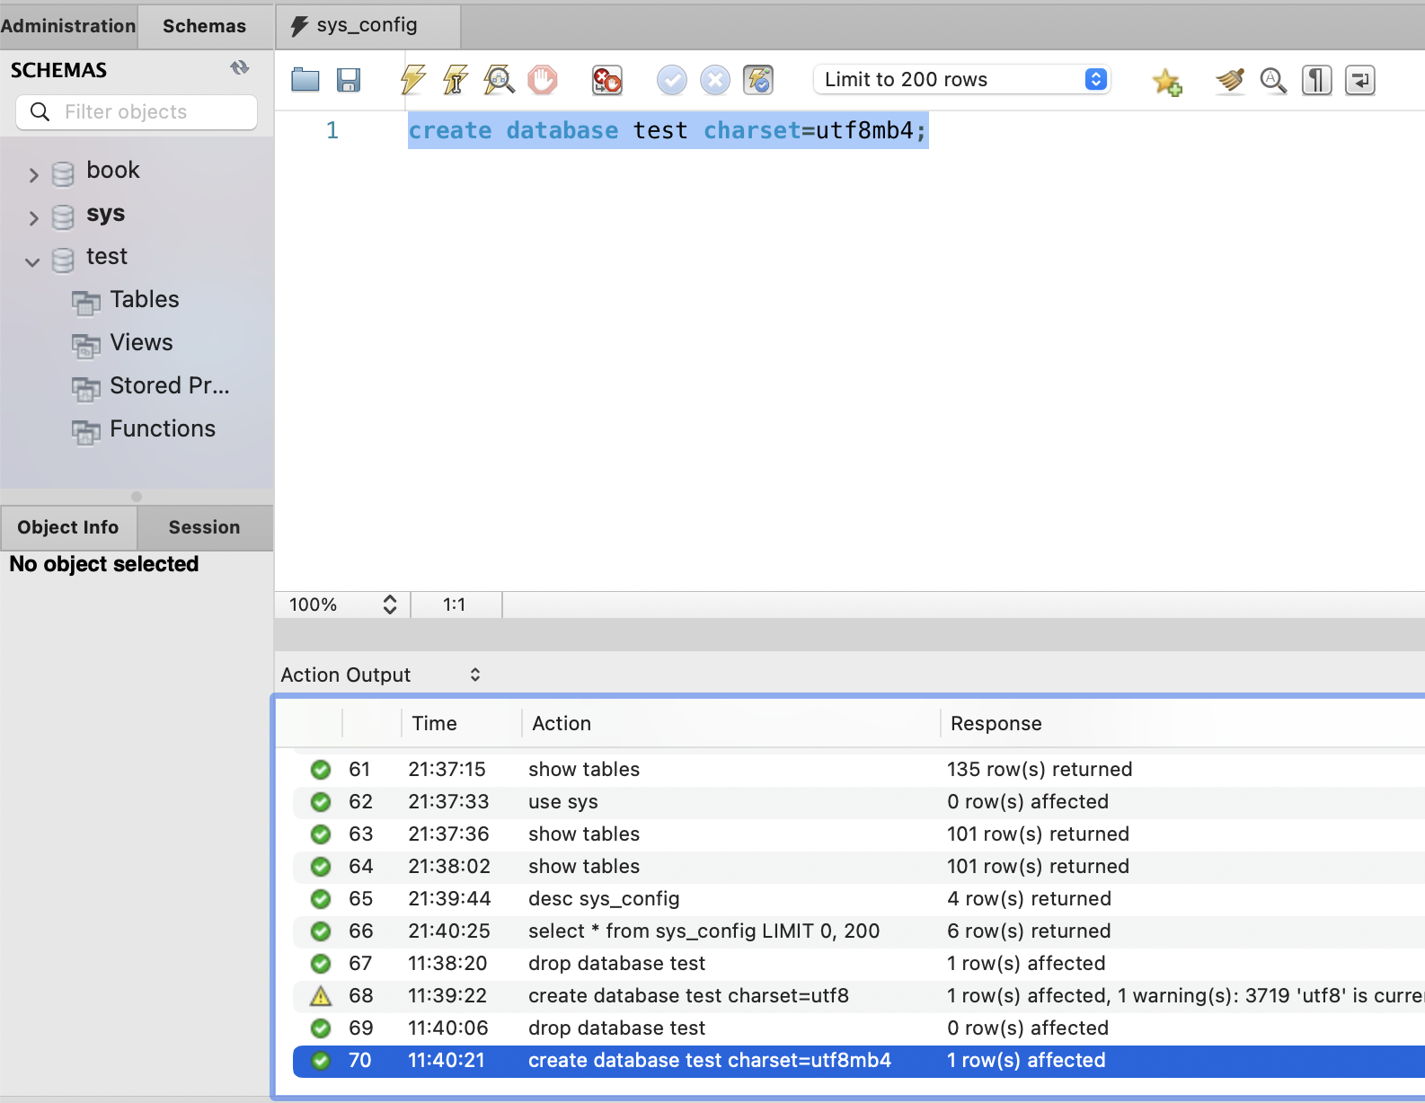Image resolution: width=1425 pixels, height=1103 pixels.
Task: Click the Stop execution hand icon
Action: [543, 80]
